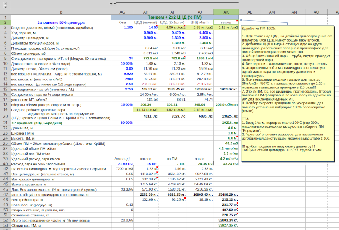This screenshot has height=230, width=339.
Task: Select row 37 header
Action: 6,149
